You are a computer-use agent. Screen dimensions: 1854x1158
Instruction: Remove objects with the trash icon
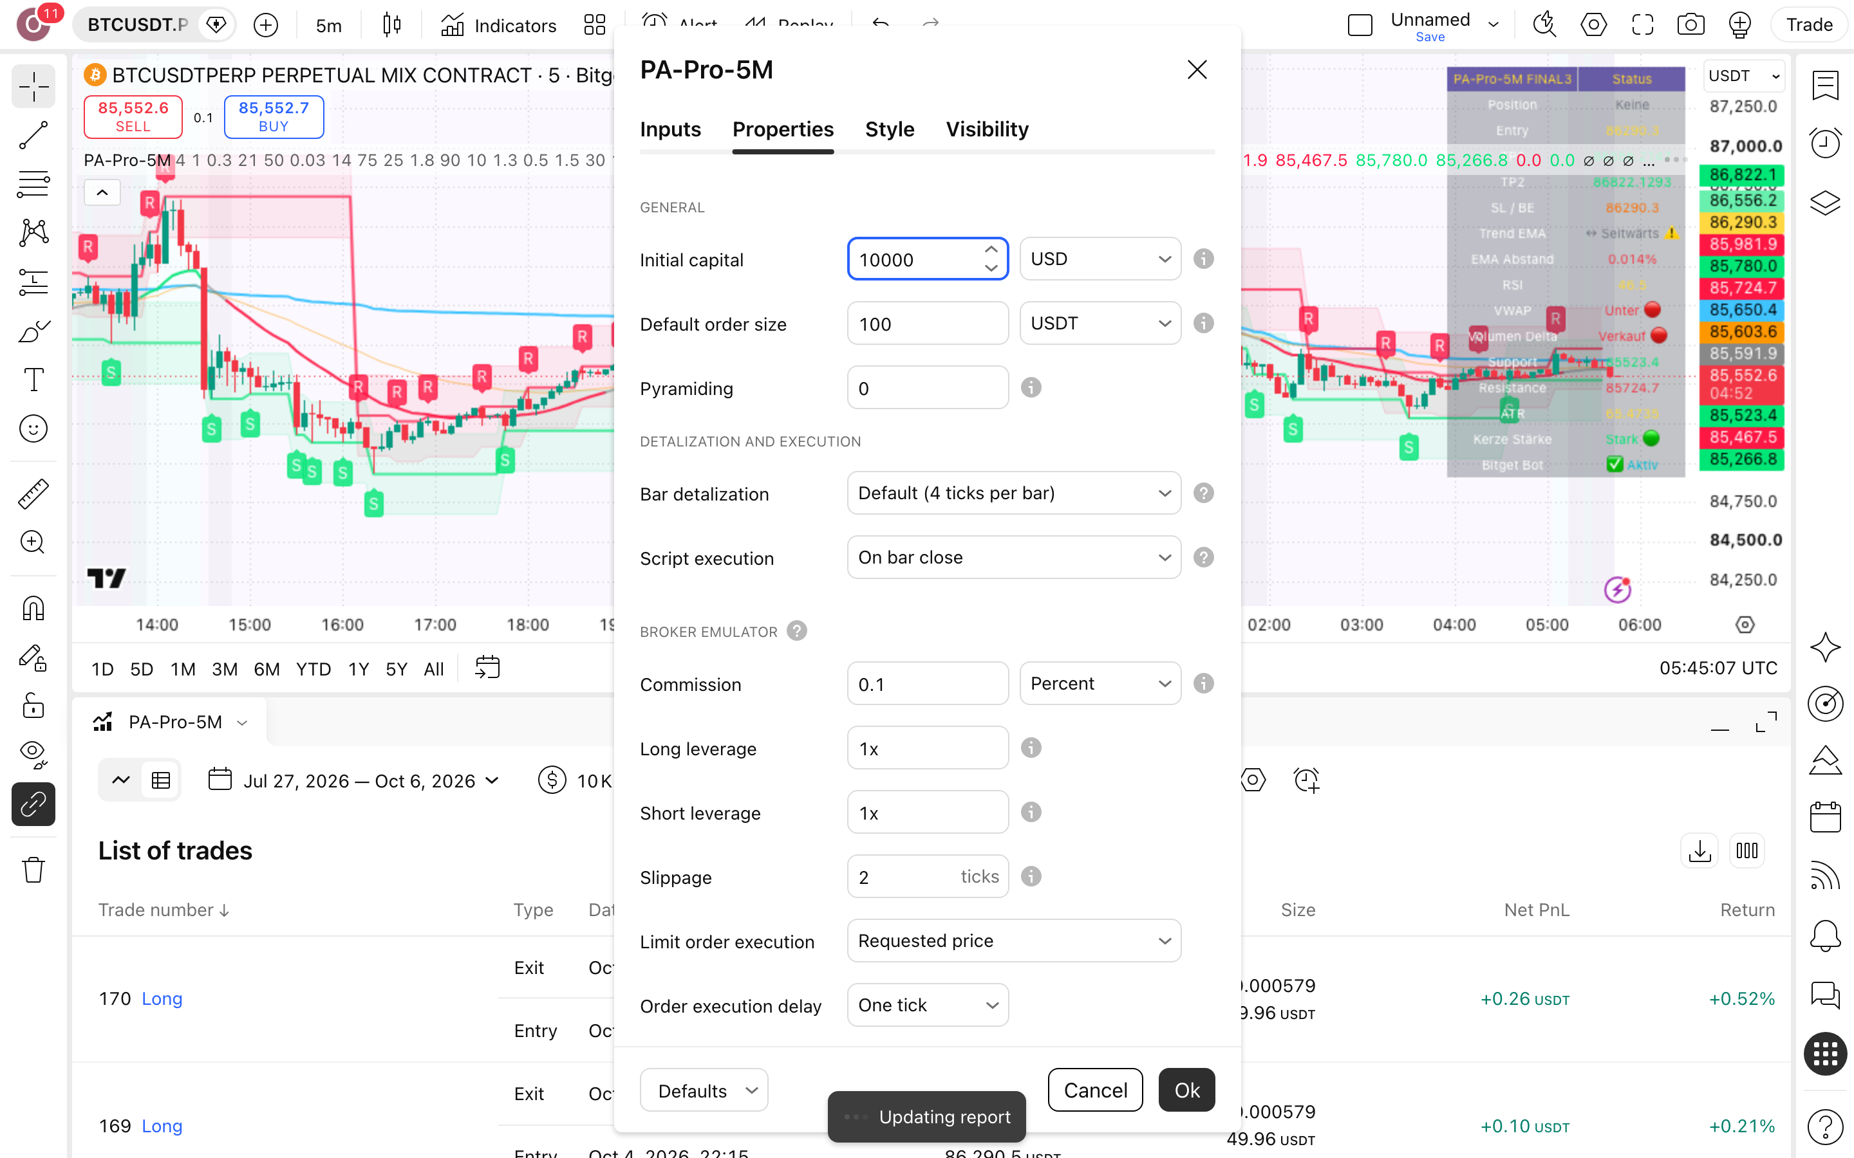(33, 870)
